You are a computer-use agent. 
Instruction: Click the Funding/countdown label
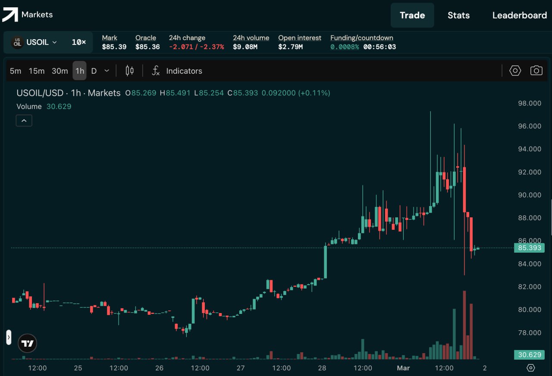362,38
